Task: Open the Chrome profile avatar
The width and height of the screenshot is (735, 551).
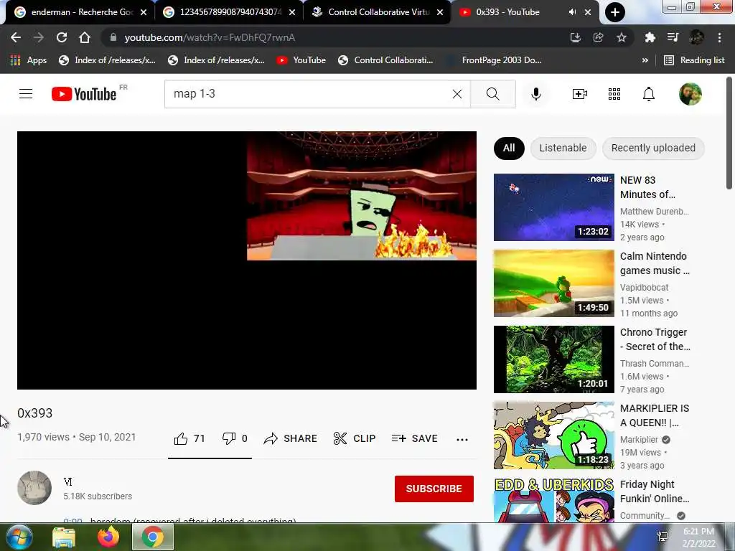Action: tap(696, 37)
